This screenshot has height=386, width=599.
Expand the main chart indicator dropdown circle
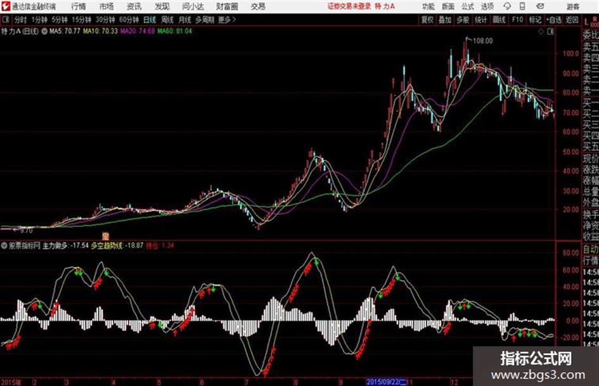44,31
